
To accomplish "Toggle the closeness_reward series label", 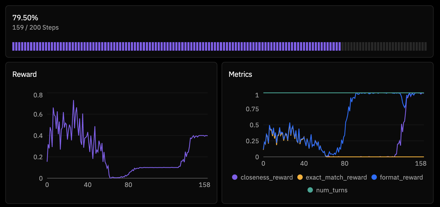I will [266, 177].
